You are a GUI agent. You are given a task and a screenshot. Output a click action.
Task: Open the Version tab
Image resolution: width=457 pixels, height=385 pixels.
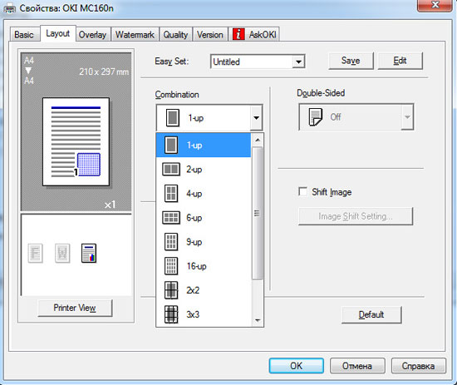click(x=210, y=34)
